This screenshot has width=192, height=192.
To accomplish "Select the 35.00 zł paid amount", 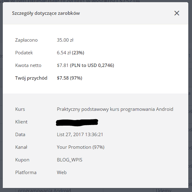I will [65, 40].
